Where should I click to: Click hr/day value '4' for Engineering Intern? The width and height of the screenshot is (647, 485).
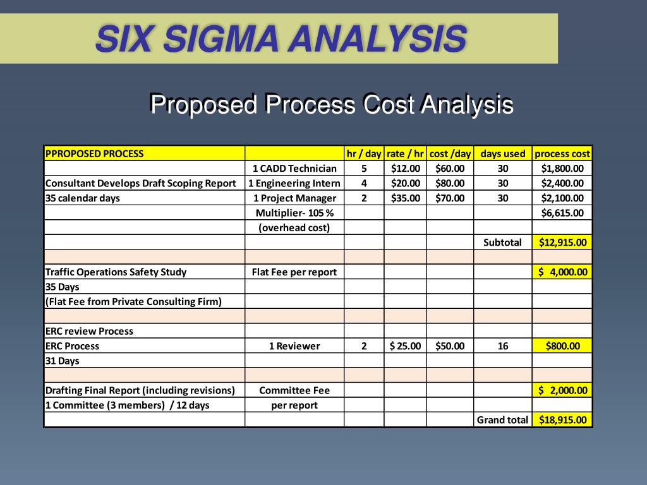[x=364, y=183]
